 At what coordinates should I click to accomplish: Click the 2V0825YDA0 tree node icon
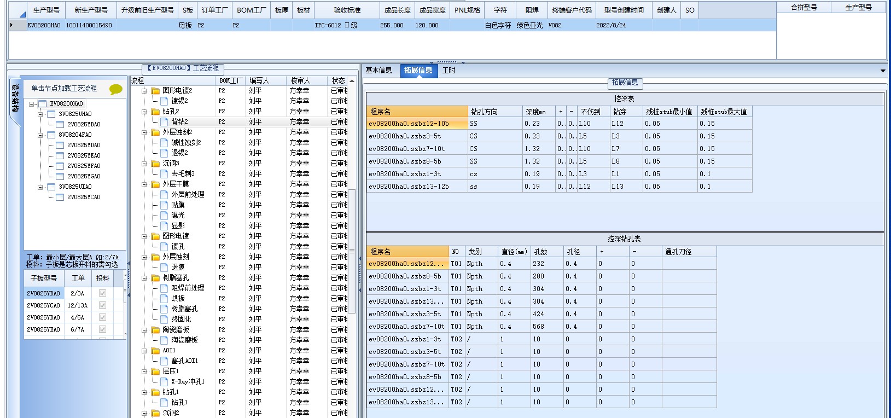(x=60, y=145)
